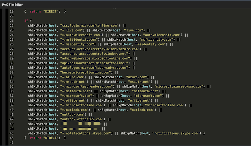The width and height of the screenshot is (251, 146).
Task: Click line number 21 in gutter
Action: pyautogui.click(x=12, y=21)
